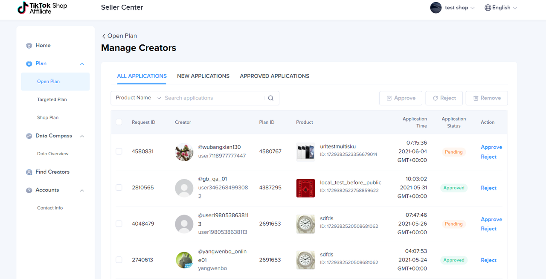Click the back arrow beside Open Plan
The height and width of the screenshot is (279, 546).
(x=104, y=36)
